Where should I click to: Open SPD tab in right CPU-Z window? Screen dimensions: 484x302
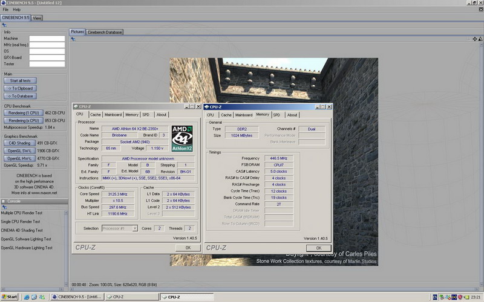tap(277, 115)
